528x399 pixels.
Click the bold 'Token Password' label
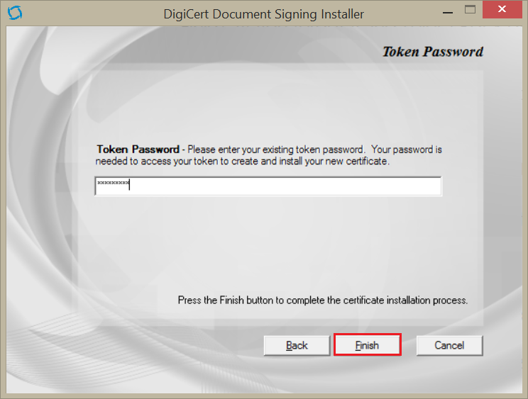(138, 150)
